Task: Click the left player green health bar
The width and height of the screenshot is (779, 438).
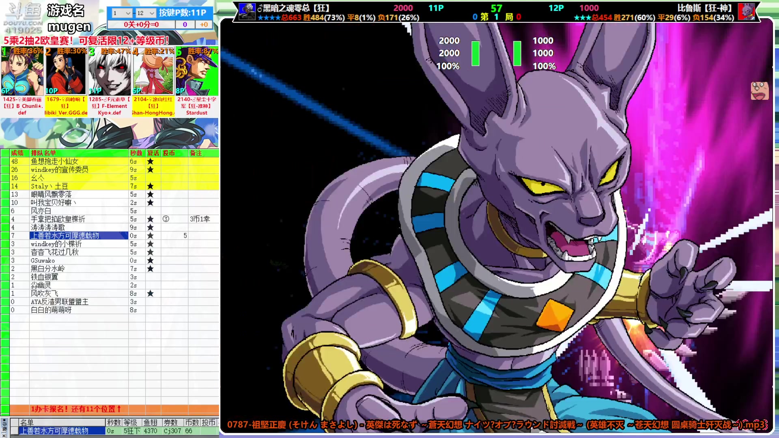Action: tap(476, 53)
